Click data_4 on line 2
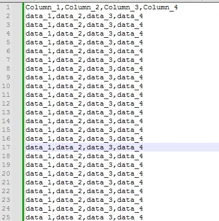 point(130,16)
